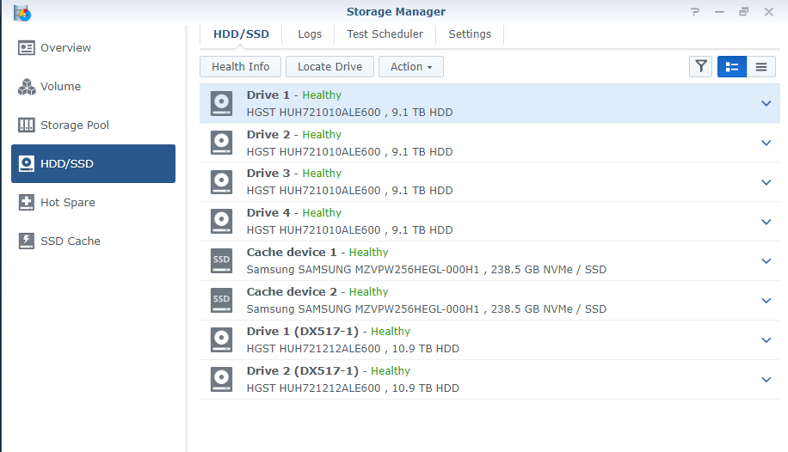Screen dimensions: 788x452
Task: Expand Cache device 2 details chevron
Action: (766, 301)
